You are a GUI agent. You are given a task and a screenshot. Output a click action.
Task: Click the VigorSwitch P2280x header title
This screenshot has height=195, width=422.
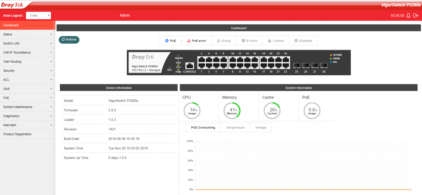[x=401, y=5]
